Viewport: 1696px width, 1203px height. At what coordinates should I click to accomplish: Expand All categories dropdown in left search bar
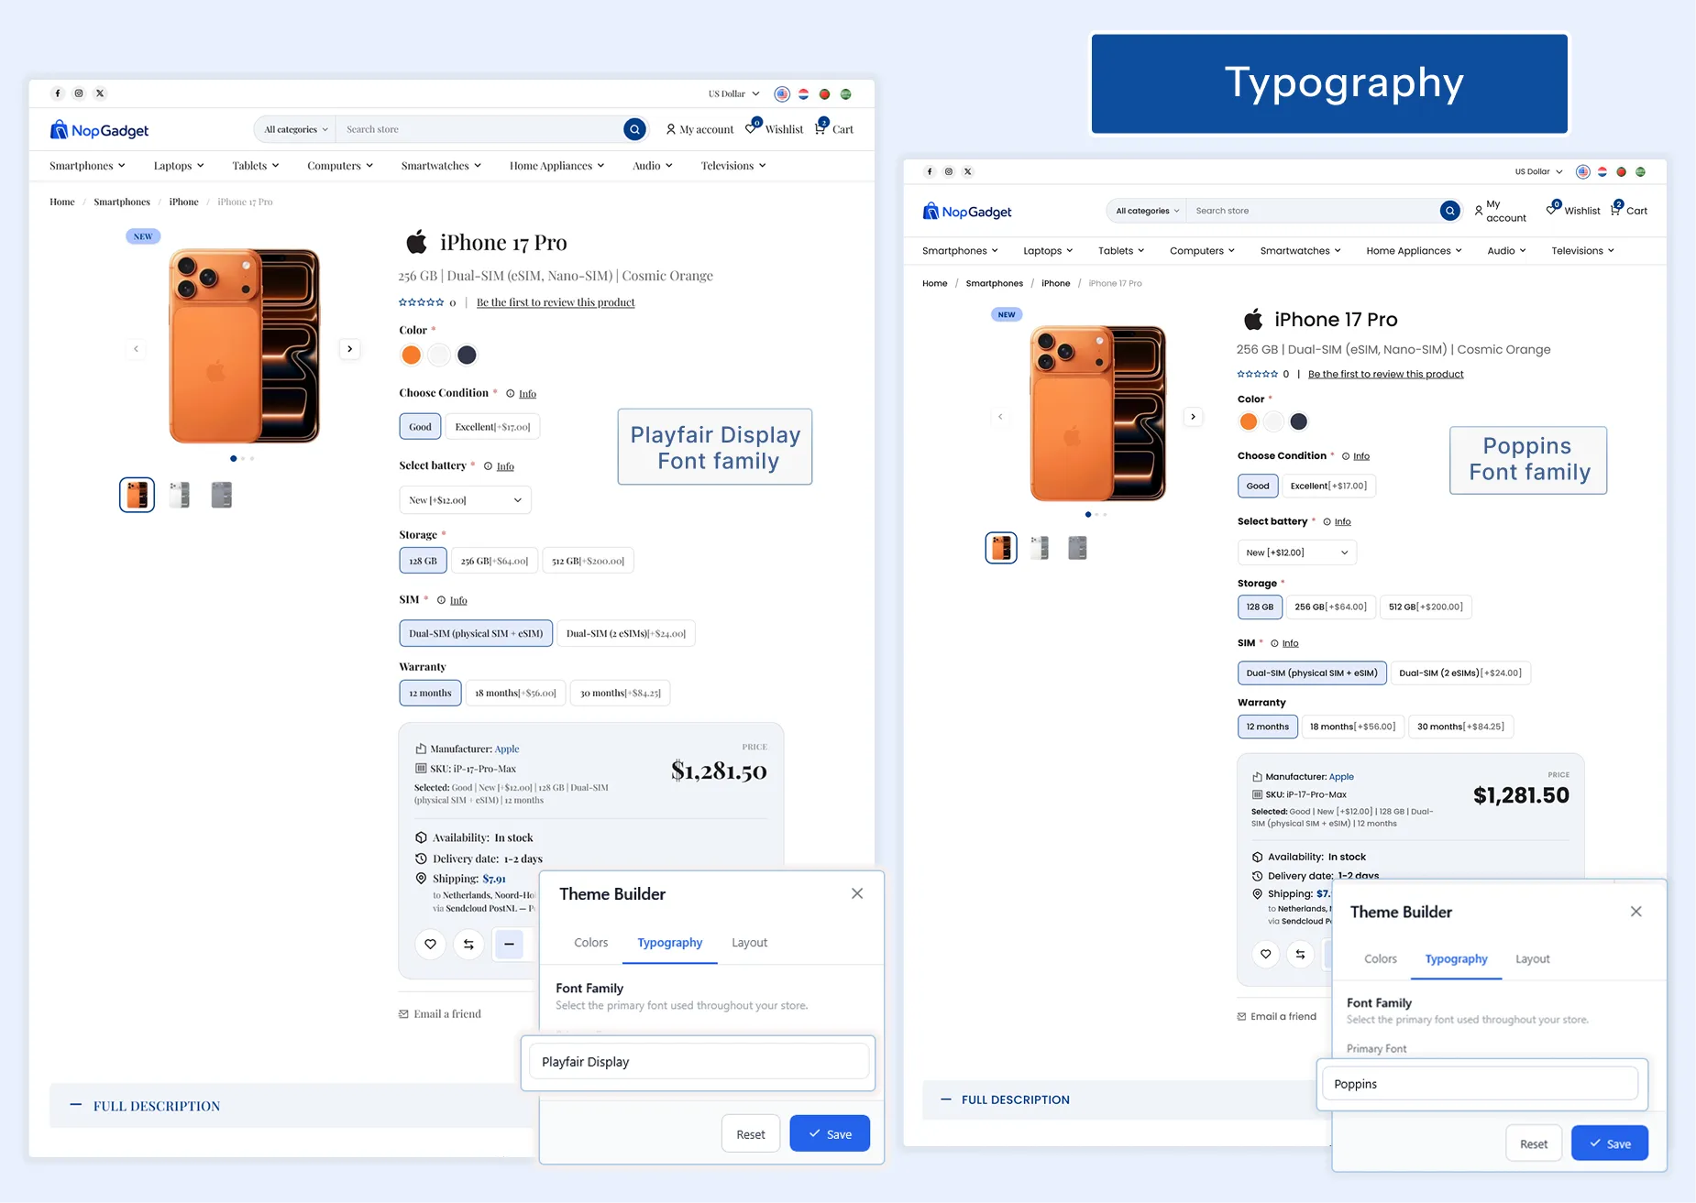tap(295, 129)
